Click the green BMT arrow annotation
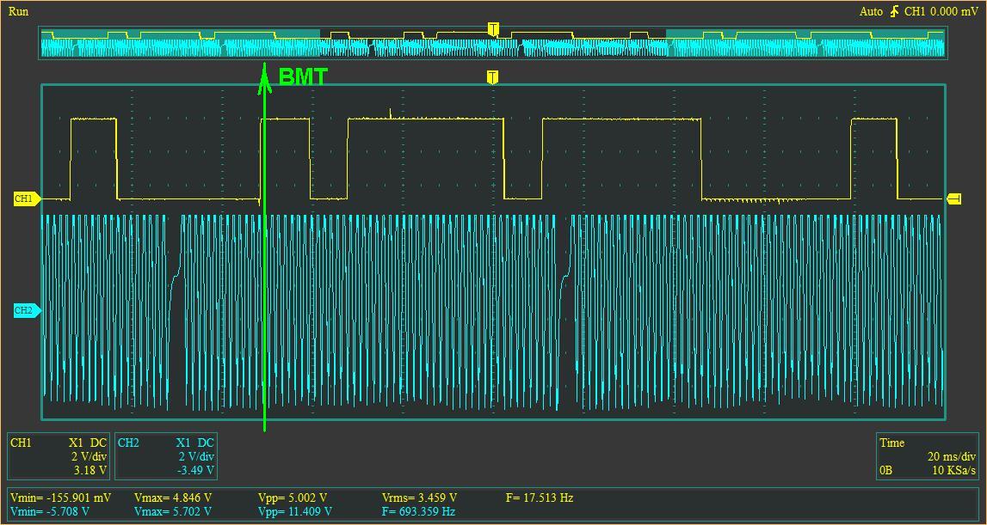 (264, 247)
